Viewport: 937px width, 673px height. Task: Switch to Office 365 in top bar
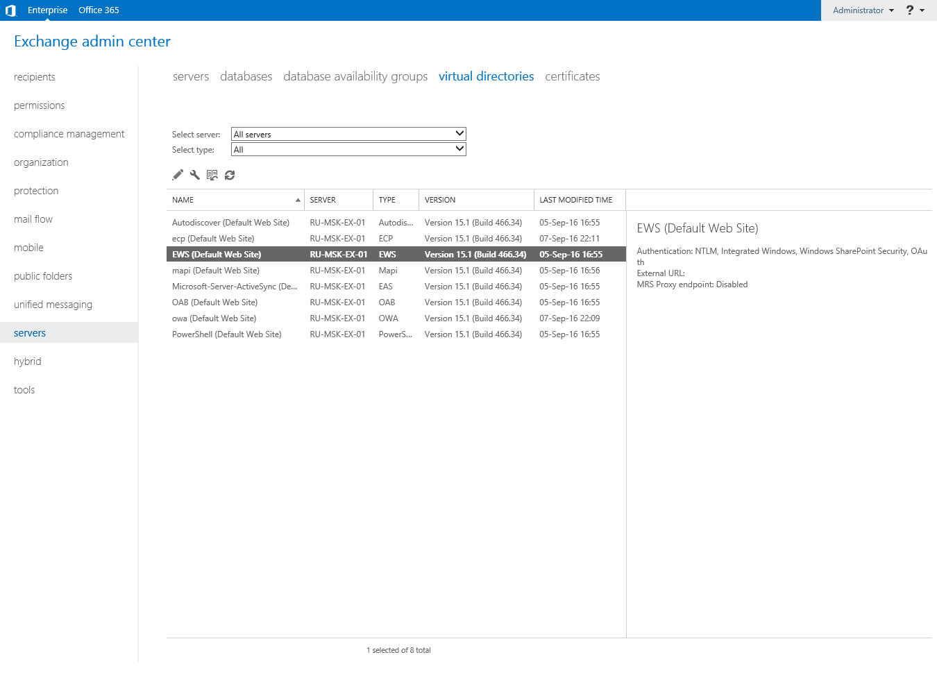pyautogui.click(x=99, y=10)
